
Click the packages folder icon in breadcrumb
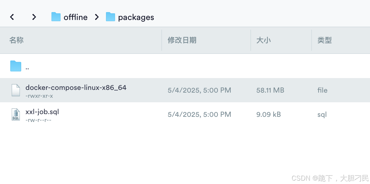coord(111,17)
